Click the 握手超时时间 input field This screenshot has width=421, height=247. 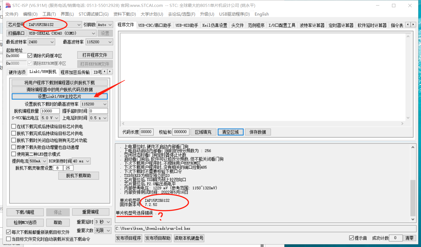point(98,111)
